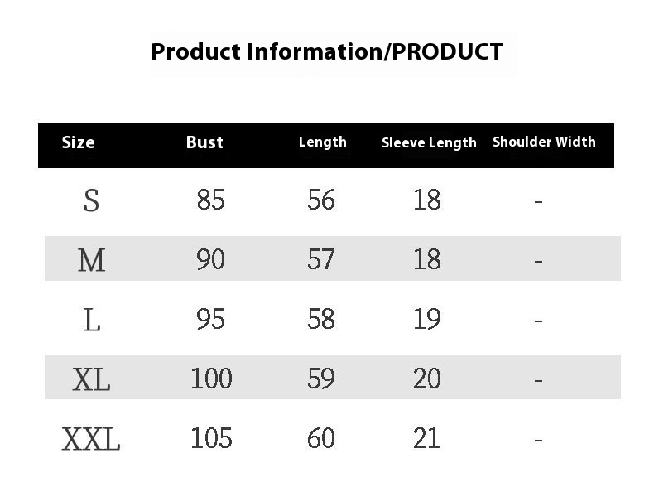The height and width of the screenshot is (492, 654).
Task: Click the Size column header
Action: pos(78,142)
